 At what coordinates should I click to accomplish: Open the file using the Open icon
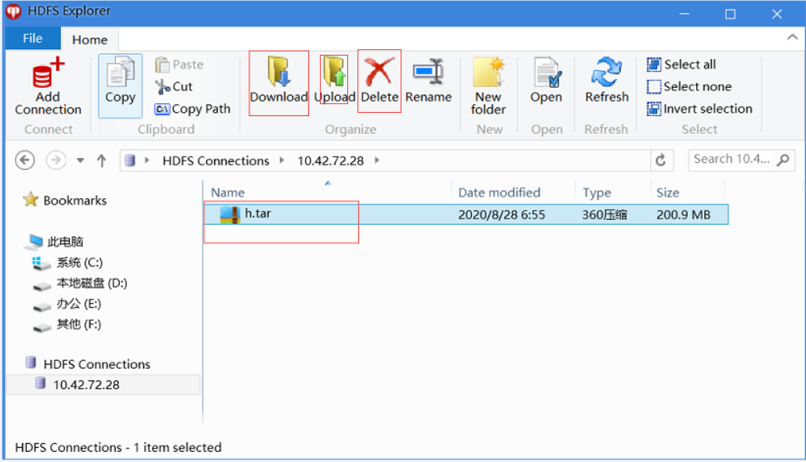click(x=546, y=81)
